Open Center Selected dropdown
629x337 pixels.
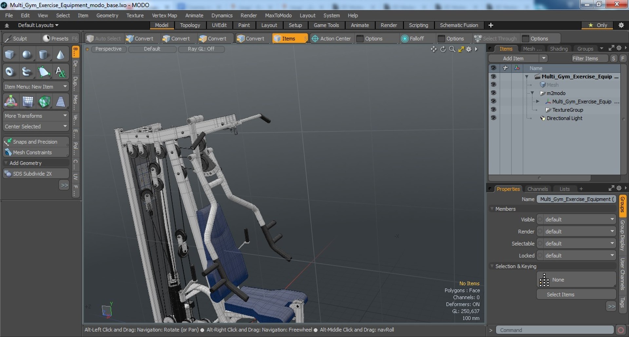tap(36, 126)
